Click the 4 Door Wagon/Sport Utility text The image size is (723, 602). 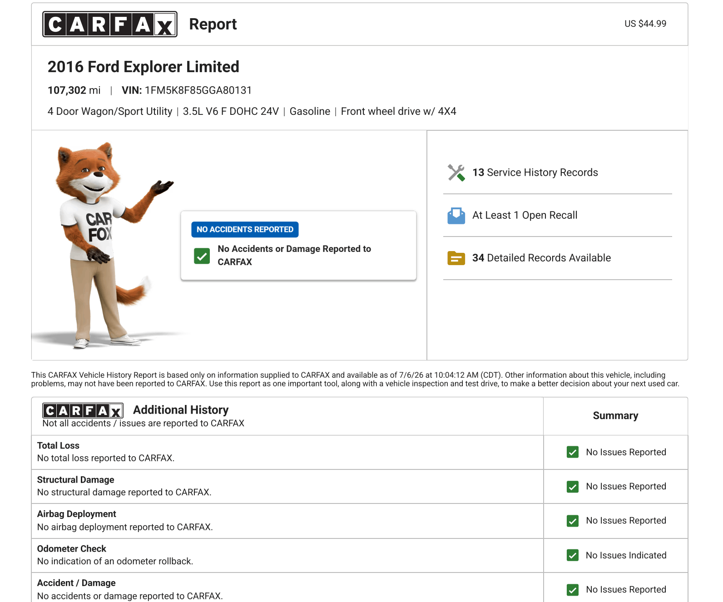(110, 111)
